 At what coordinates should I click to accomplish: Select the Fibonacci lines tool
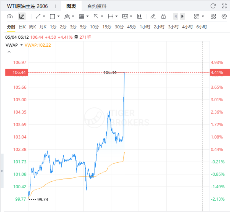(82, 16)
